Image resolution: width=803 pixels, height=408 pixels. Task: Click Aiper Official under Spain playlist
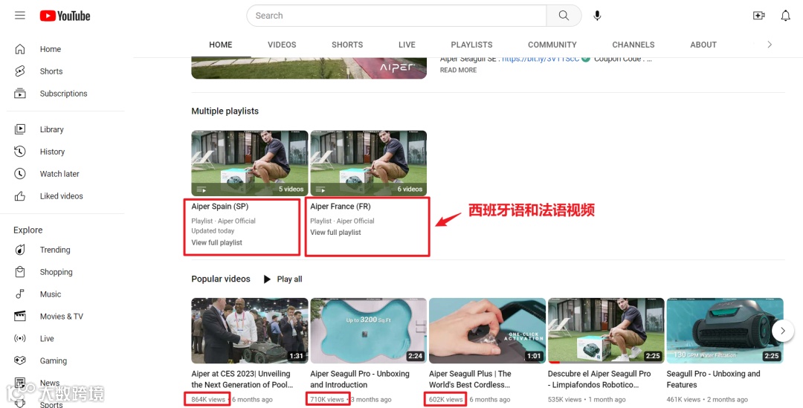pyautogui.click(x=236, y=221)
